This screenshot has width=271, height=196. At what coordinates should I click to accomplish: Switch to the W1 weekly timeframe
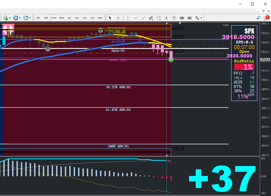(93, 18)
